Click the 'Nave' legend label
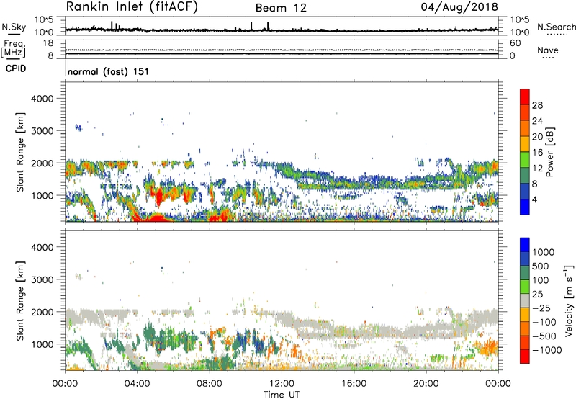The height and width of the screenshot is (399, 576). [x=548, y=50]
